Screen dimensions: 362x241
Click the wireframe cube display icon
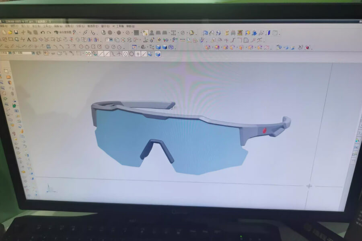171,47
